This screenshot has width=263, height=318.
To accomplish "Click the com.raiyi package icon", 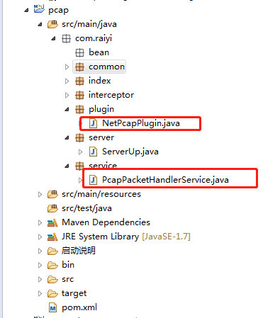I will 66,38.
